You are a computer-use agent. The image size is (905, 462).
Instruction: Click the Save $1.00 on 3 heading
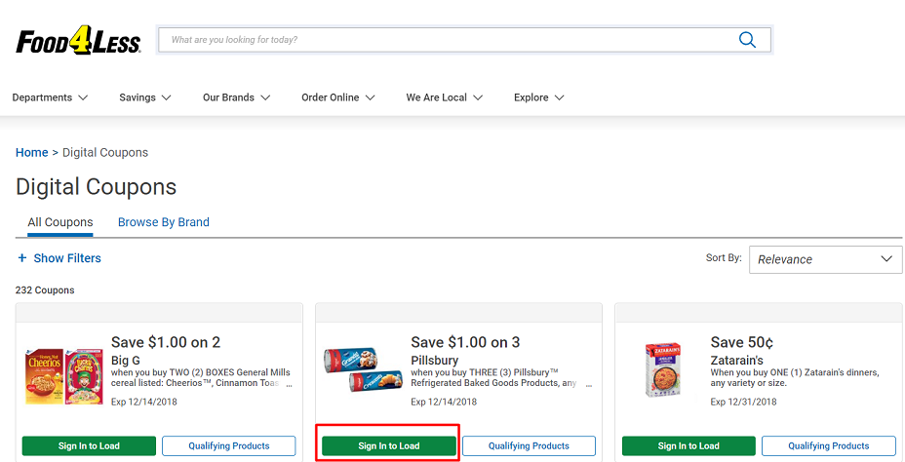pyautogui.click(x=465, y=342)
